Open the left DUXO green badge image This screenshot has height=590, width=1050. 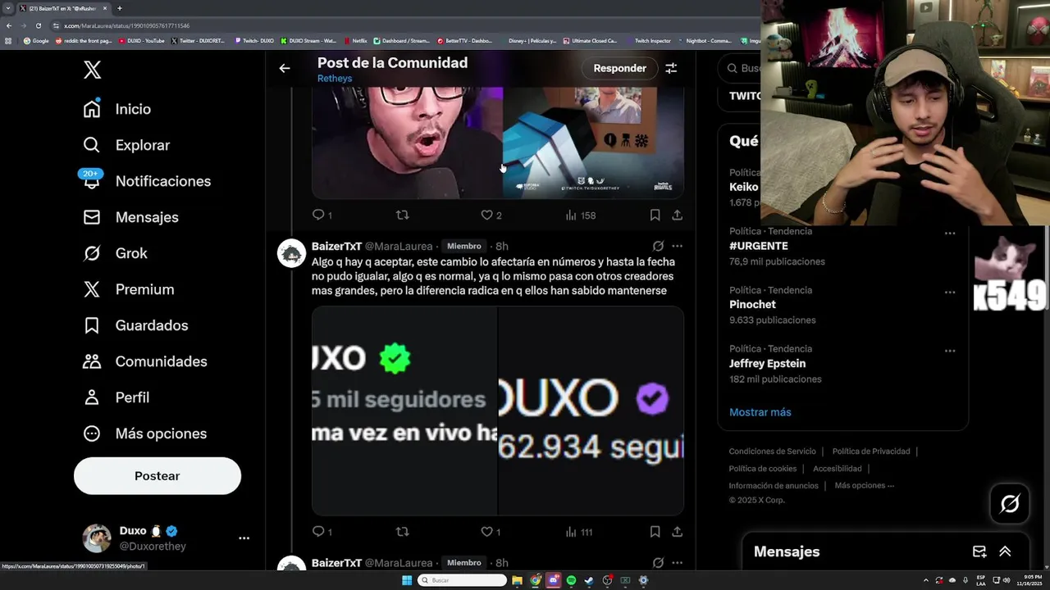(404, 411)
